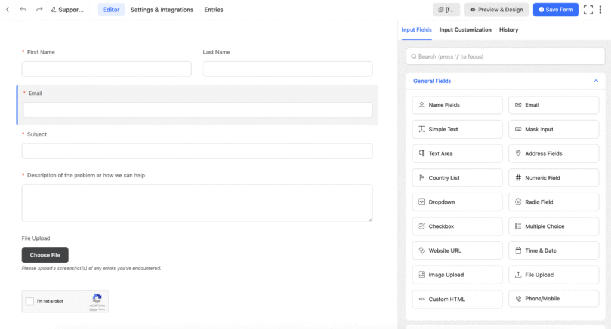Toggle fullscreen editor mode

(x=588, y=10)
